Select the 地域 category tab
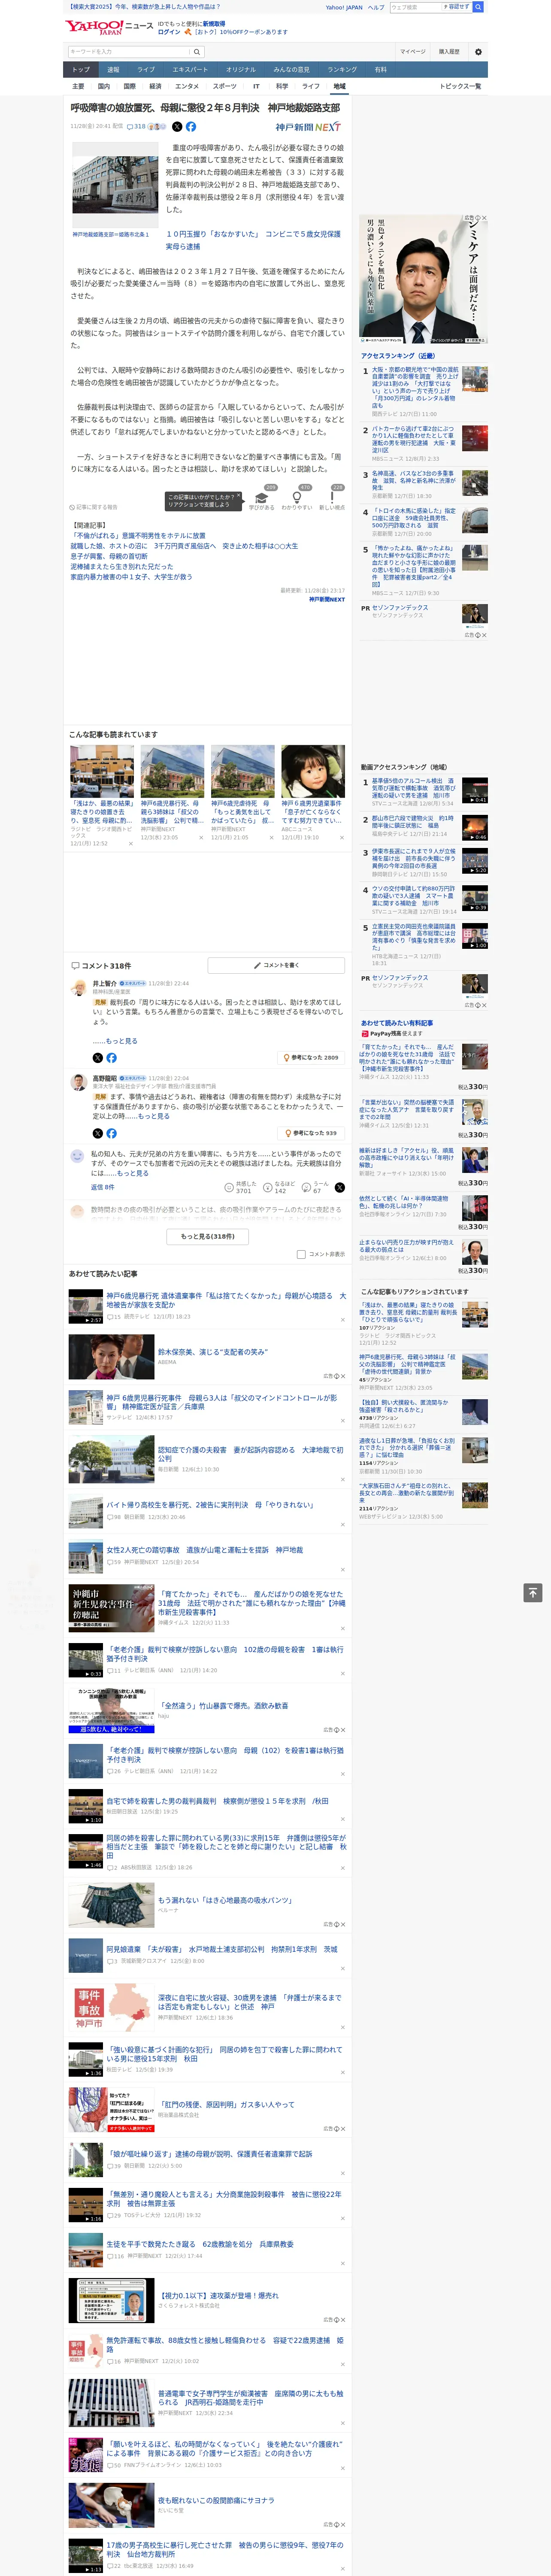Image resolution: width=551 pixels, height=2576 pixels. [x=339, y=86]
